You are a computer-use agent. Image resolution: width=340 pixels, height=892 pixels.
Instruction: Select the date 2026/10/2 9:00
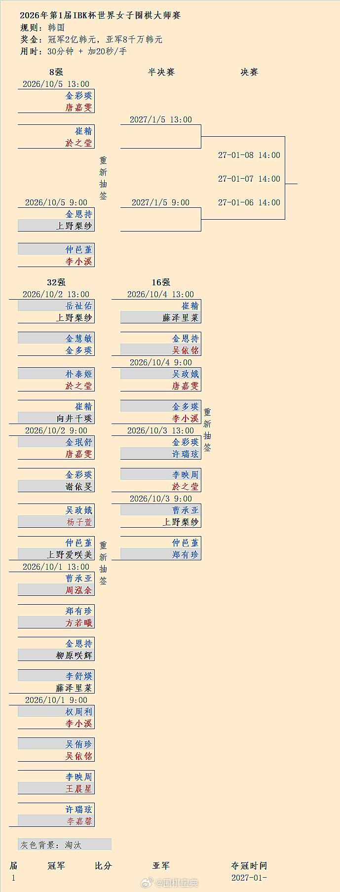click(56, 430)
